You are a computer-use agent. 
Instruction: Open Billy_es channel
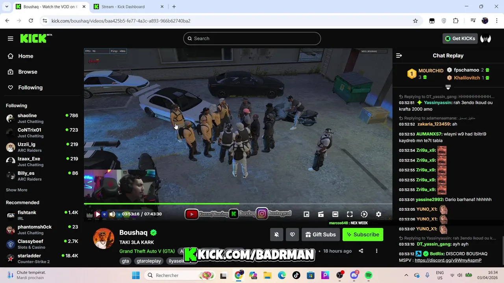point(42,176)
